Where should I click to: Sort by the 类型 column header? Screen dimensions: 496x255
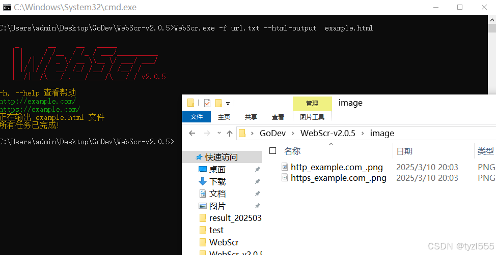(x=485, y=151)
